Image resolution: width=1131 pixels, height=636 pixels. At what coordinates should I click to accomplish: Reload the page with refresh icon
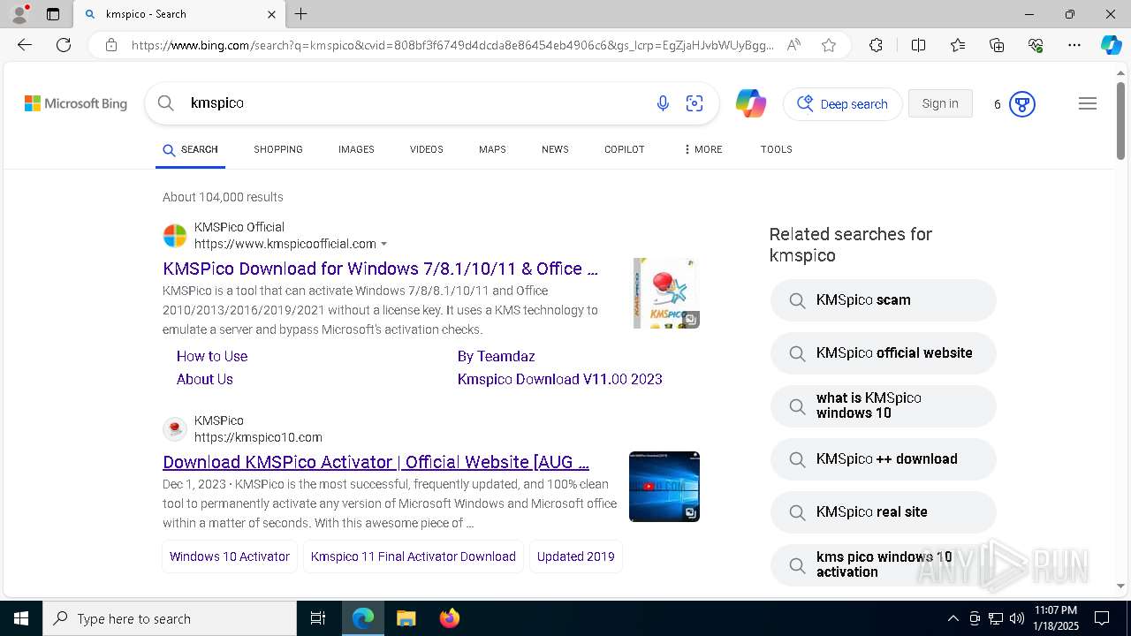pyautogui.click(x=64, y=45)
